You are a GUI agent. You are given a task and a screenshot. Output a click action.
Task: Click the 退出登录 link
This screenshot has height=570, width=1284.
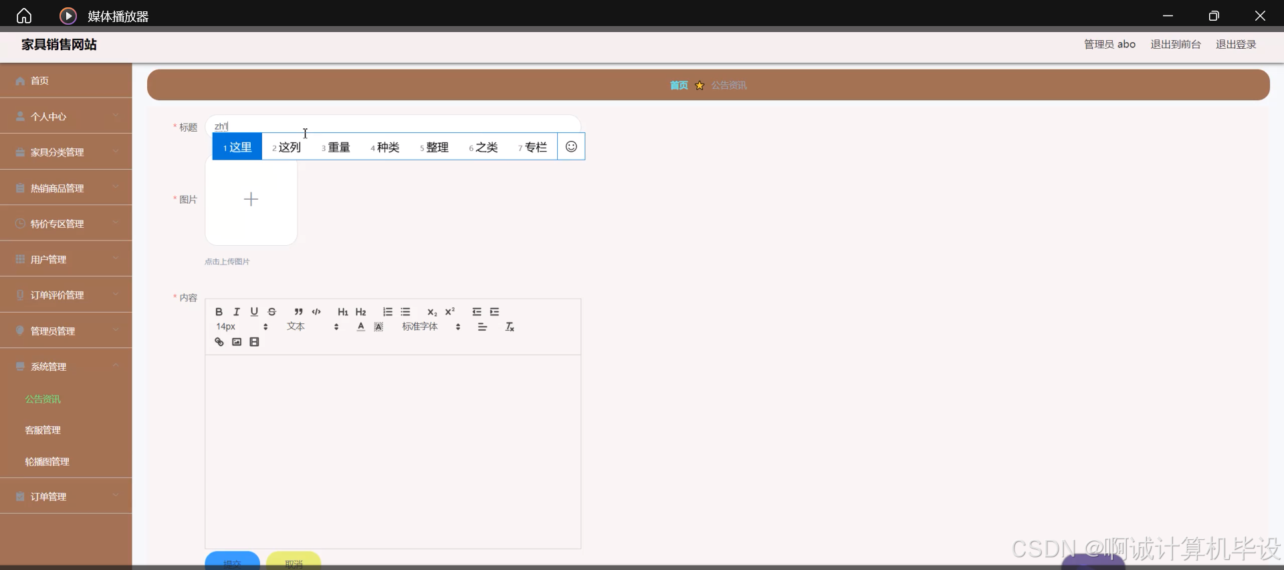[1236, 44]
